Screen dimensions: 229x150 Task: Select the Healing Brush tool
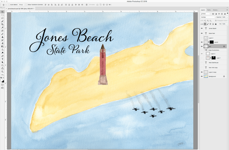pyautogui.click(x=2, y=31)
